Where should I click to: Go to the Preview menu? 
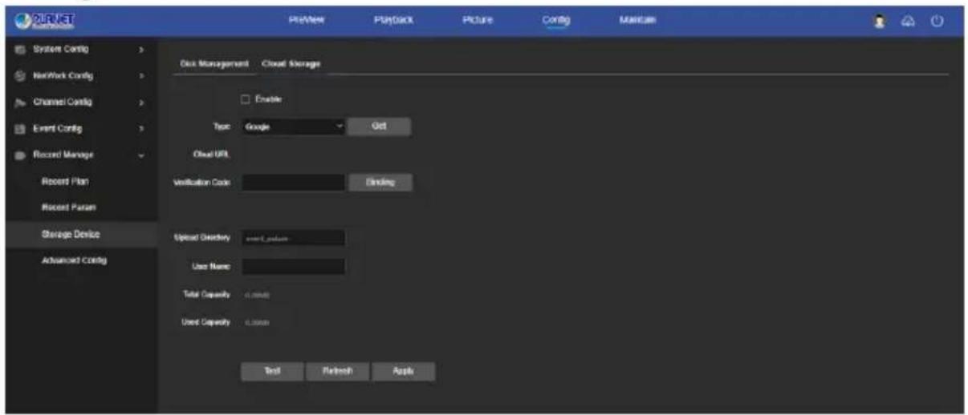306,19
